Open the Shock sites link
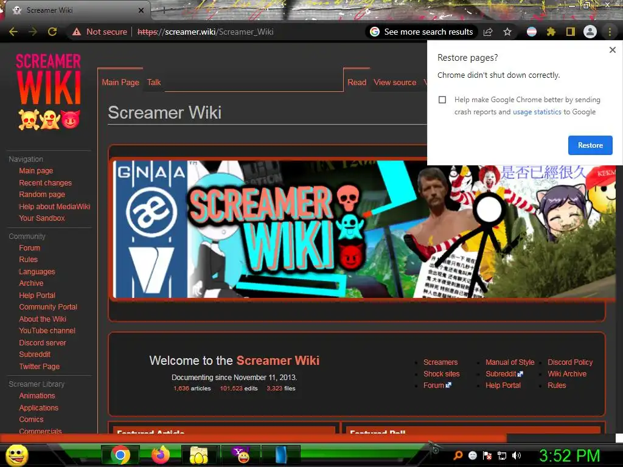Screen dimensions: 623x467 coord(442,374)
